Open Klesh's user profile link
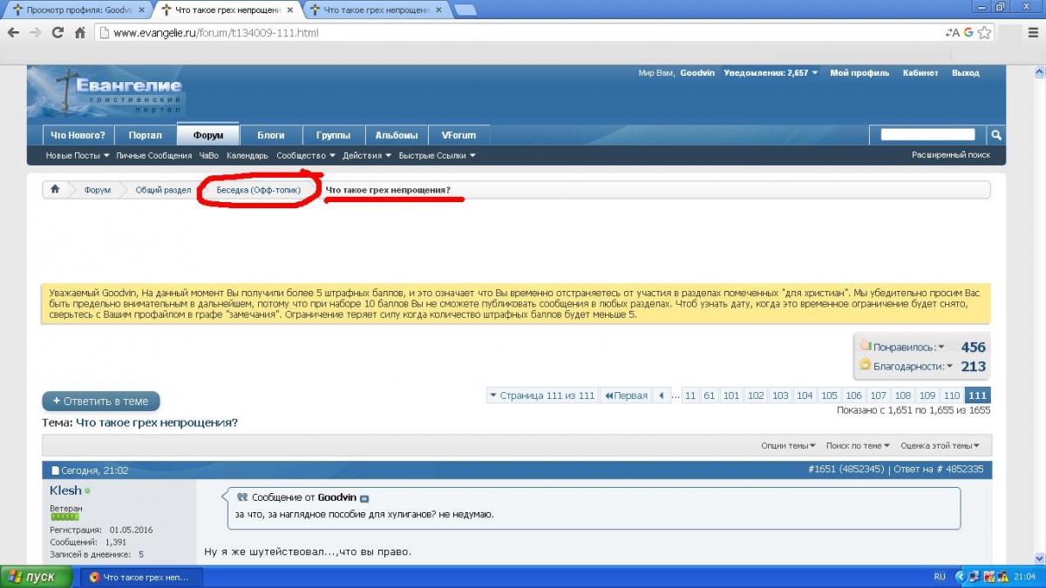1046x588 pixels. [x=65, y=490]
